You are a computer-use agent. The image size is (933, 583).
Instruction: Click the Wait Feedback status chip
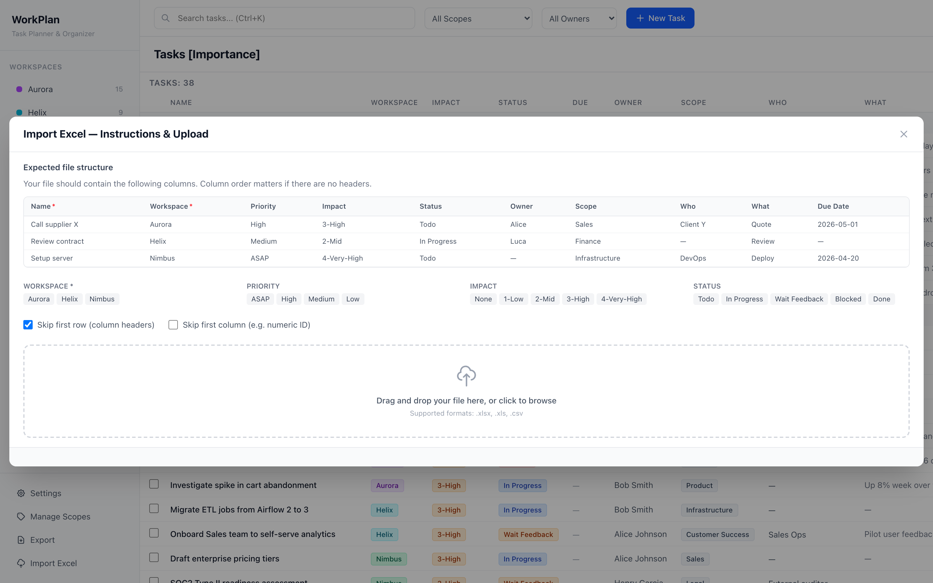coord(799,299)
